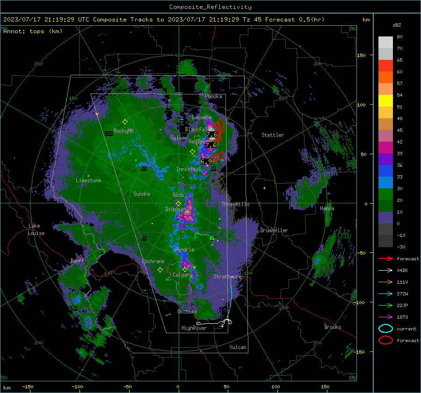
Task: Click the Lake Louise label
Action: click(36, 229)
